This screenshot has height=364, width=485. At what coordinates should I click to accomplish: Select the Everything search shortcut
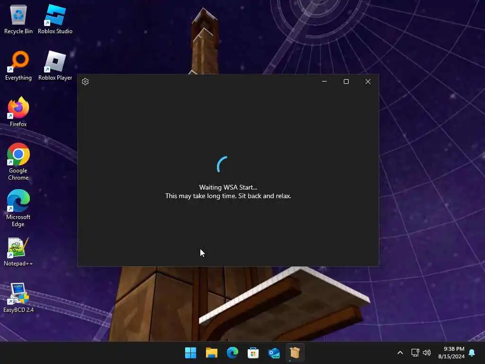18,65
